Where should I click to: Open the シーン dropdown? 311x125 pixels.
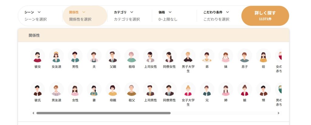40,16
